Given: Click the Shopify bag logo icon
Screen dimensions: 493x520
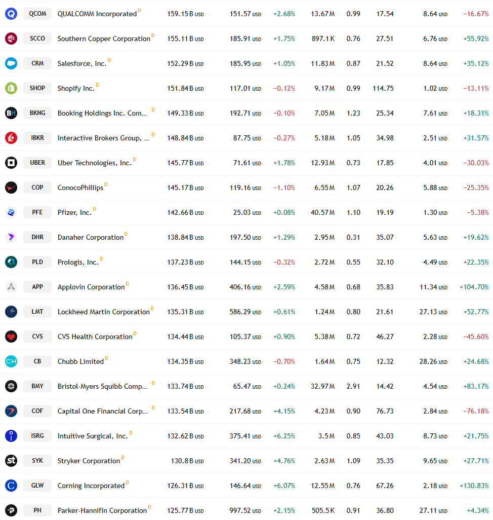Looking at the screenshot, I should coord(11,88).
